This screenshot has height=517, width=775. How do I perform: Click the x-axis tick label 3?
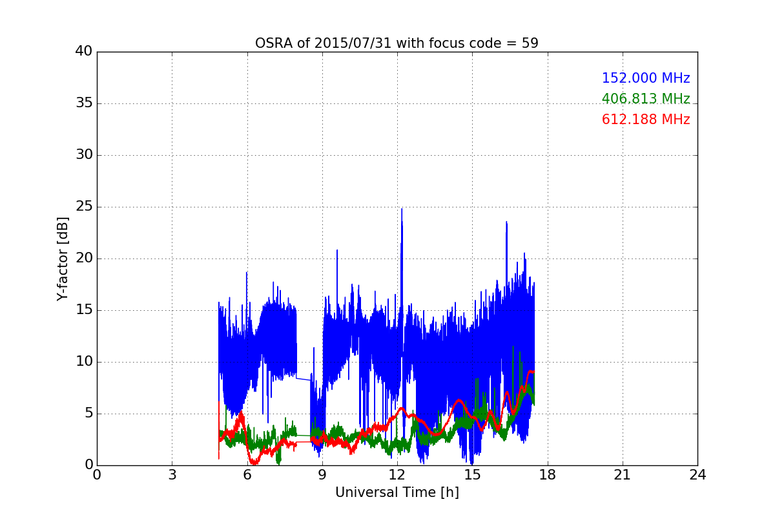coord(172,475)
